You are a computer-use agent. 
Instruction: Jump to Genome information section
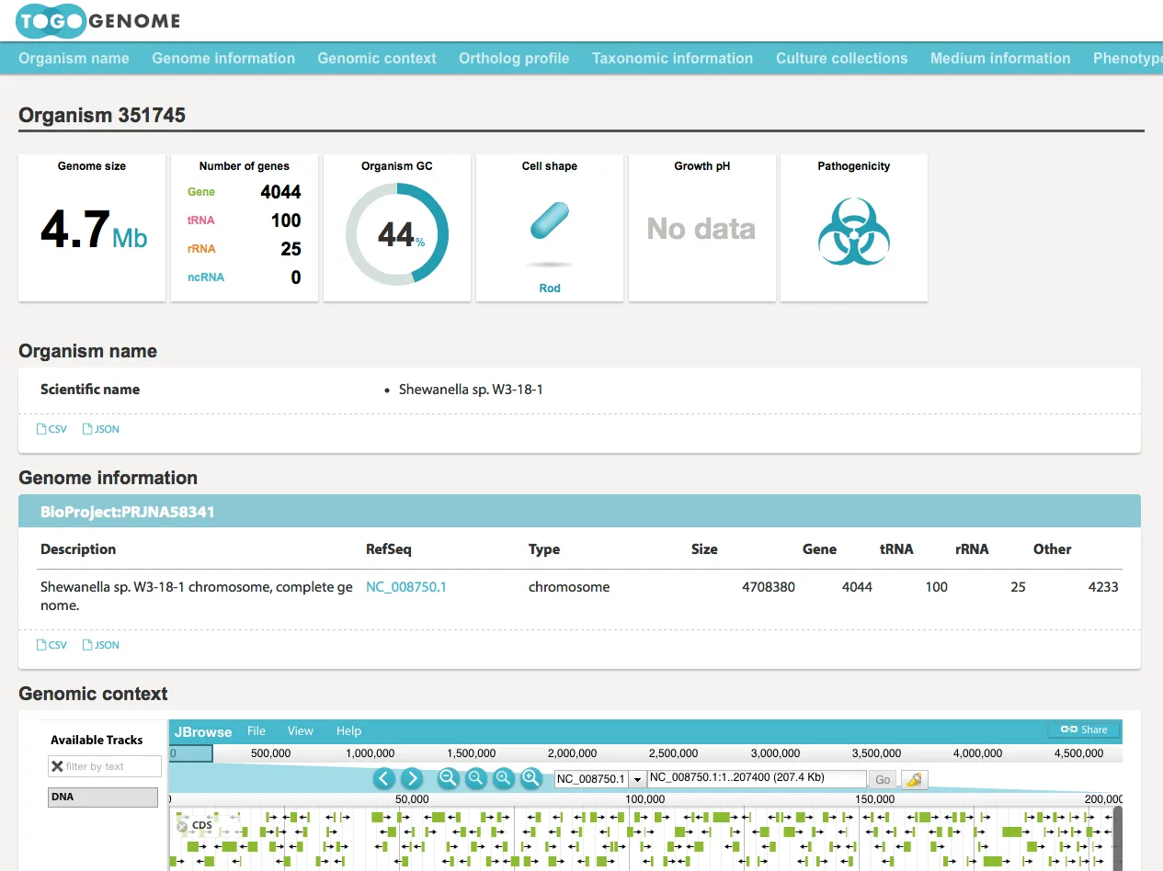tap(223, 58)
